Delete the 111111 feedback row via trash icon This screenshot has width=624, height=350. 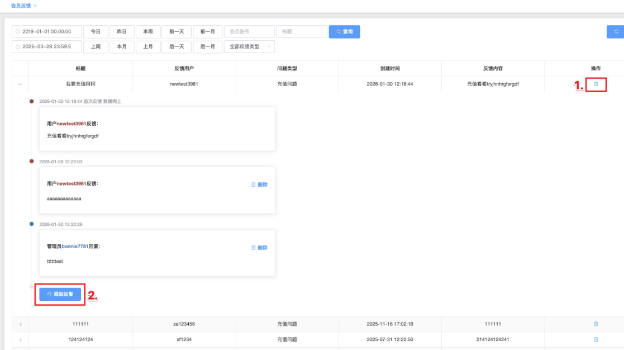pyautogui.click(x=596, y=324)
